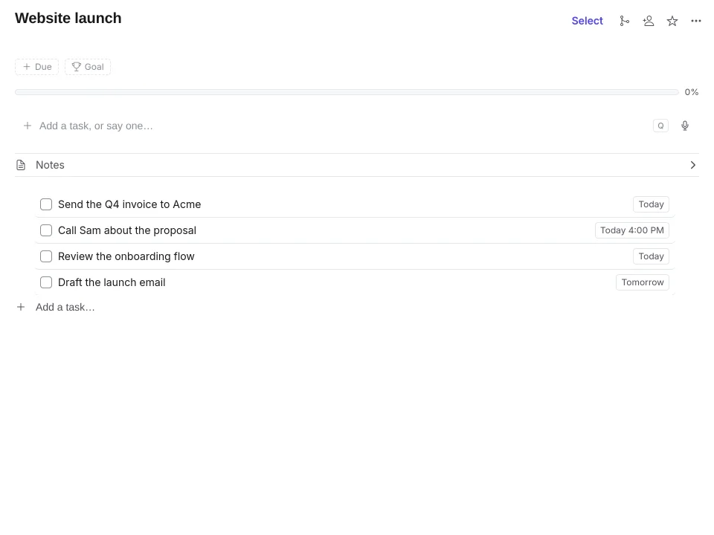Click the Notes document icon
This screenshot has width=714, height=535.
[21, 165]
